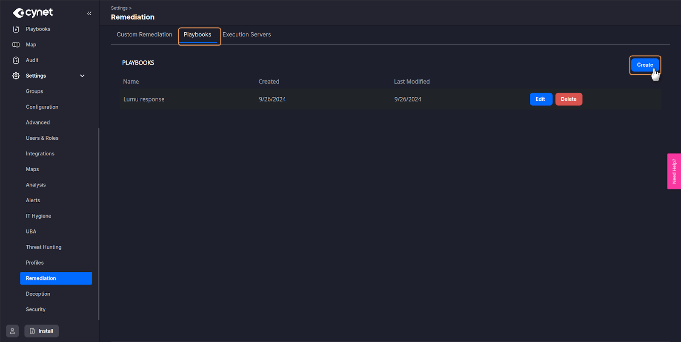The width and height of the screenshot is (681, 342).
Task: Collapse the Settings menu chevron
Action: [82, 76]
